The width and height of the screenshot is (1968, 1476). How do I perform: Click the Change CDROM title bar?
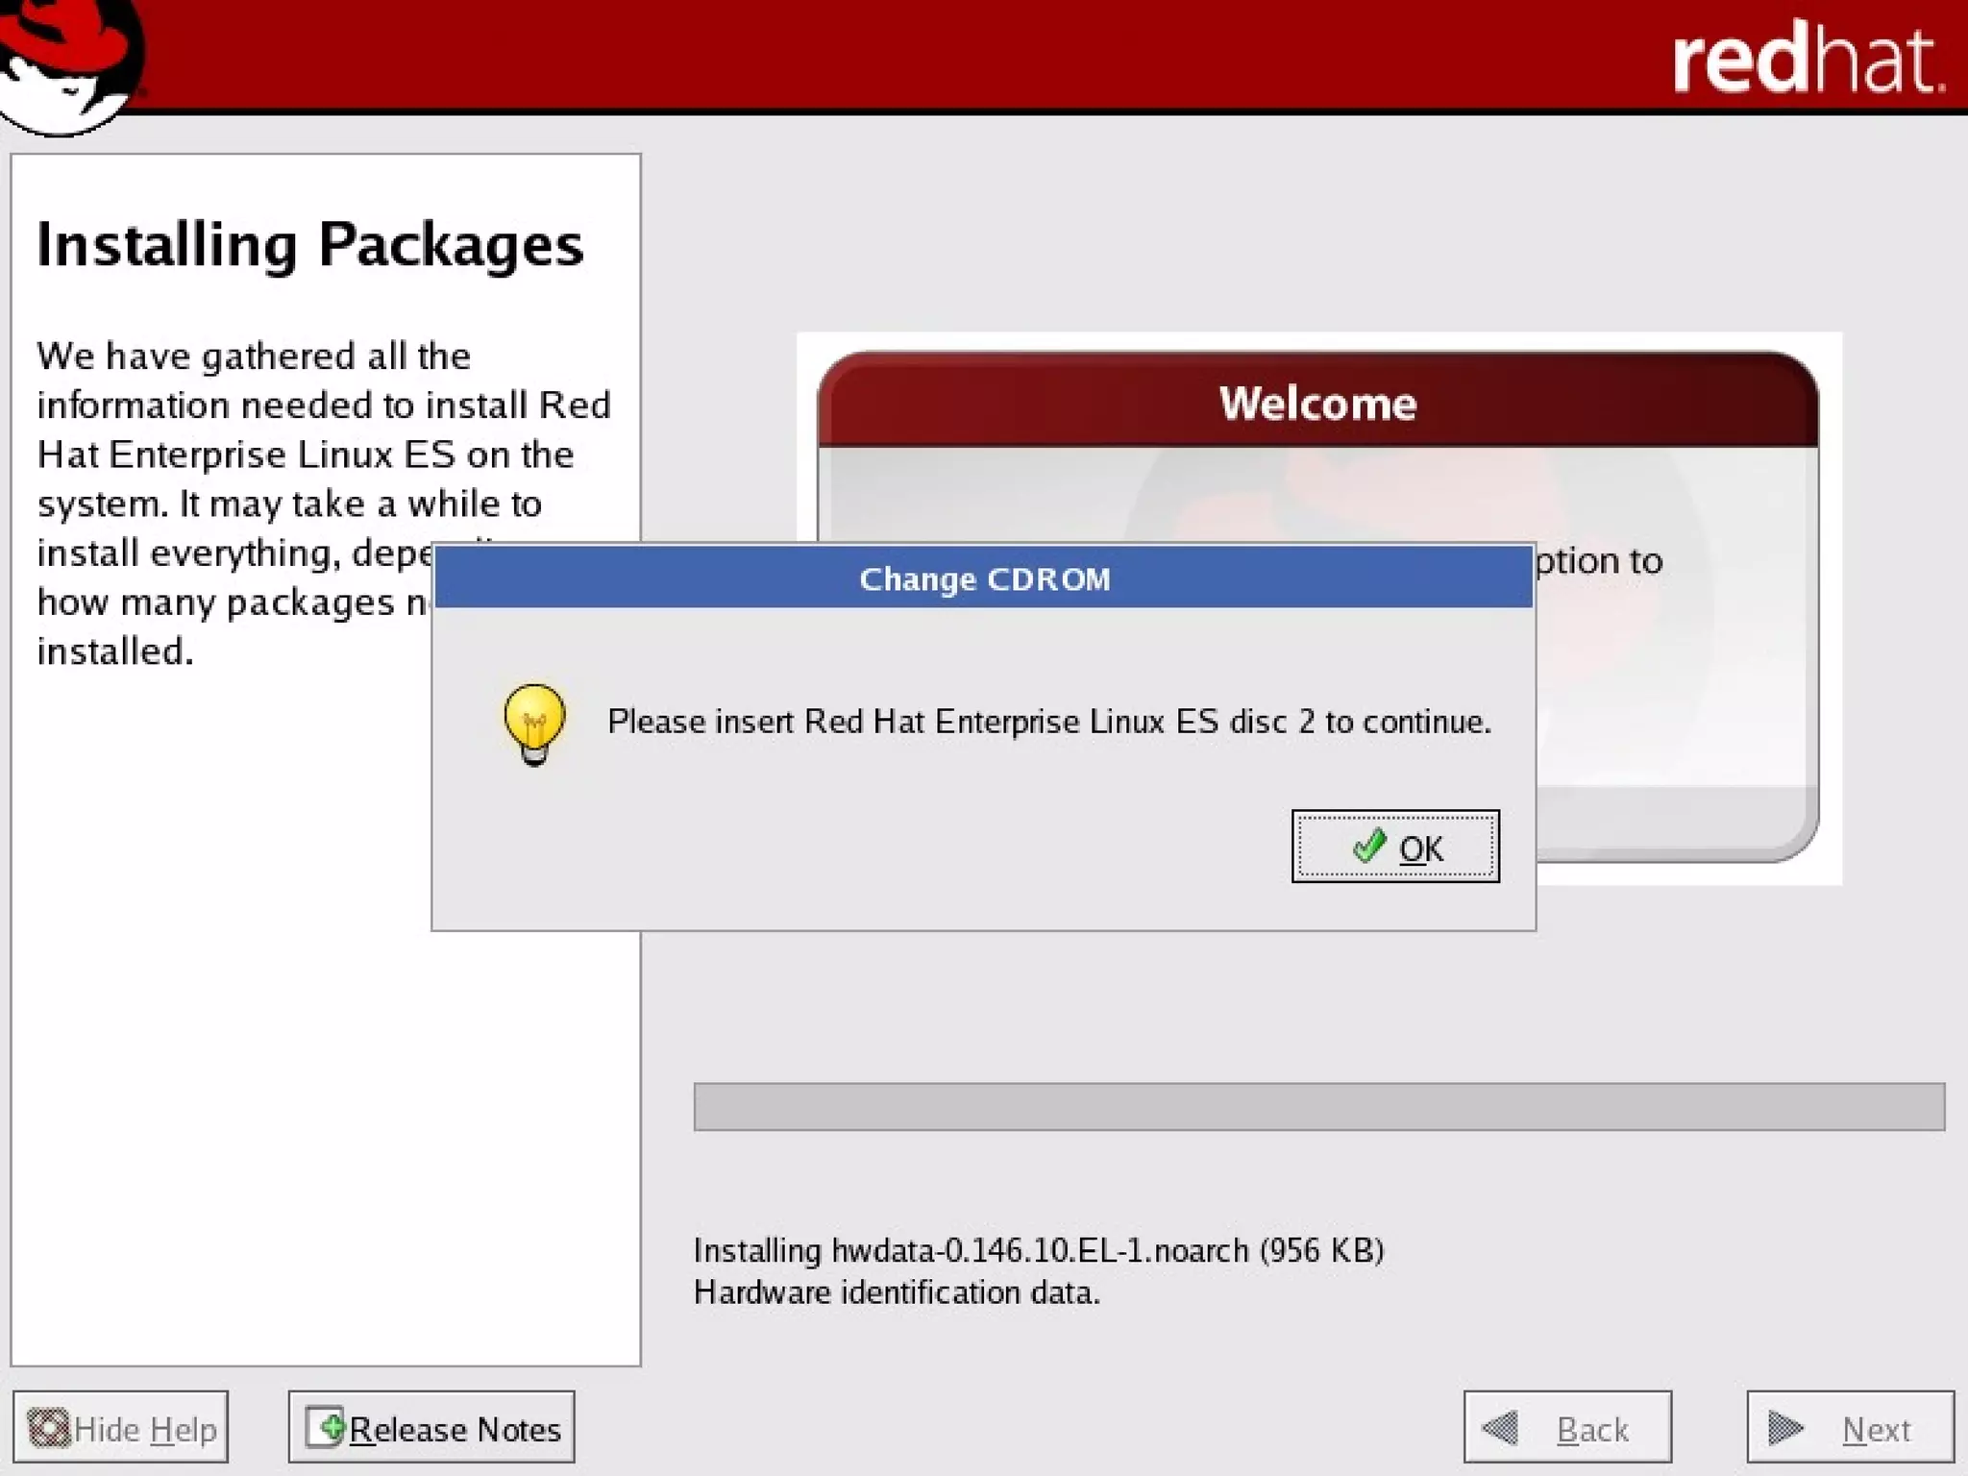[983, 578]
